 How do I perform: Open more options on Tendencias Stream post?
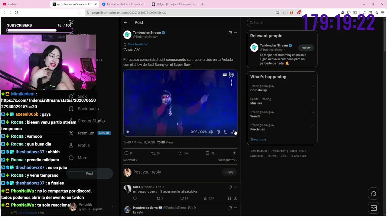pos(236,33)
